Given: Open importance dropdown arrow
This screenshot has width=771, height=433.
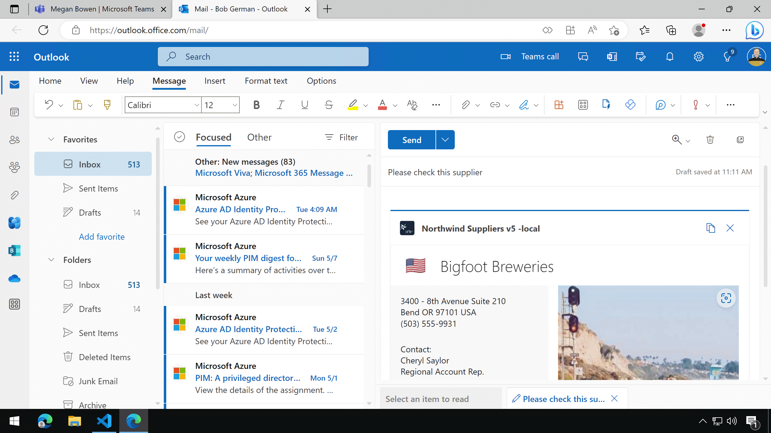Looking at the screenshot, I should pos(708,105).
